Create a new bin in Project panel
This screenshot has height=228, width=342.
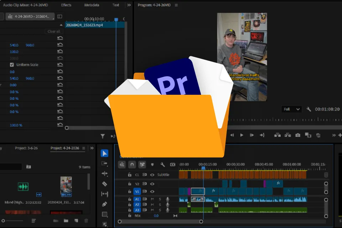(66, 221)
